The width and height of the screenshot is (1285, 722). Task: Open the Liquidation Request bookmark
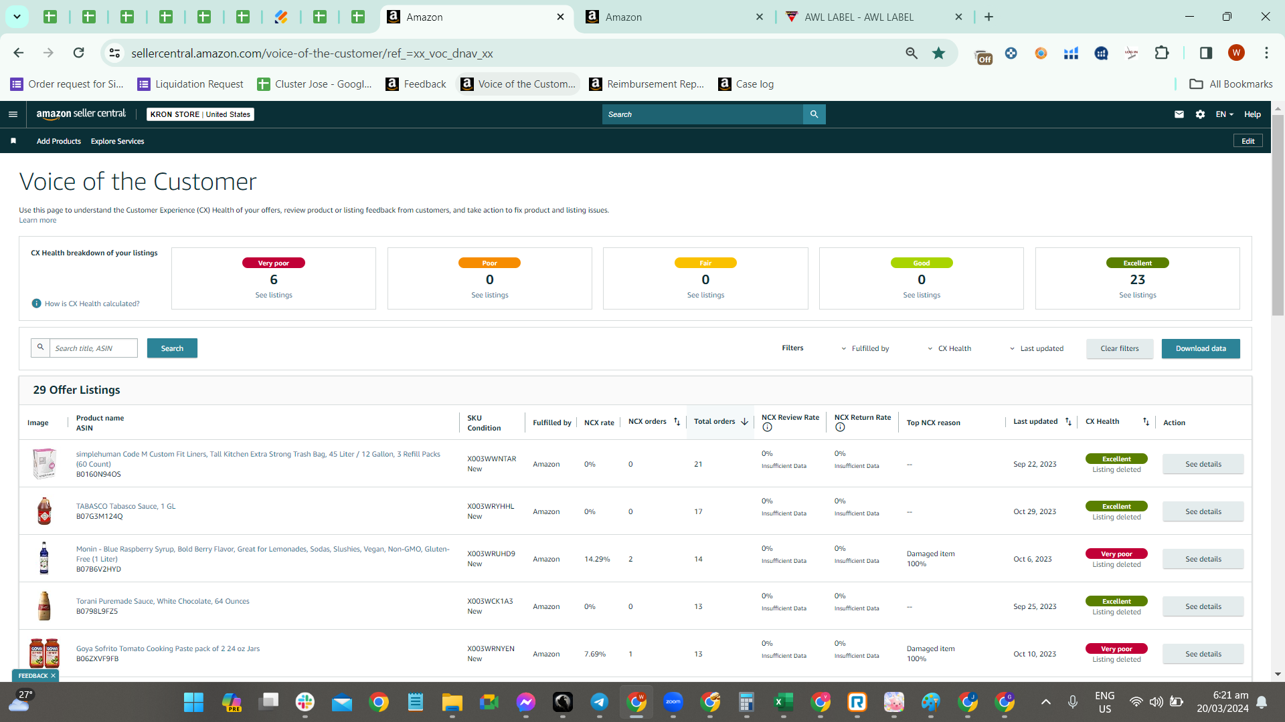point(191,84)
